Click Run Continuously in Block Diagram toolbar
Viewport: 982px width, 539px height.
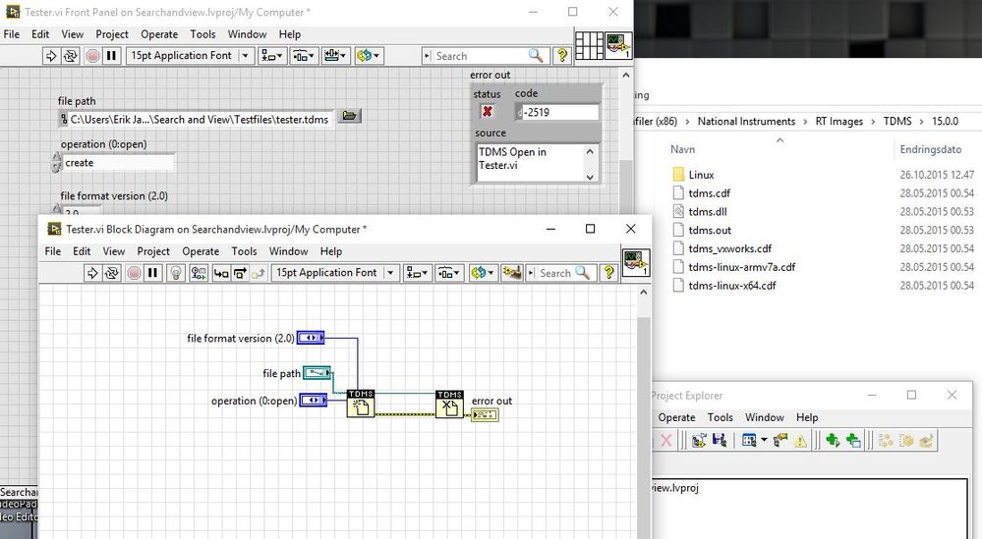pos(111,273)
